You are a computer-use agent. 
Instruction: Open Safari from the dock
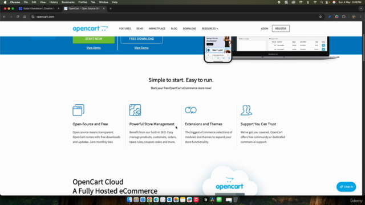coord(143,200)
